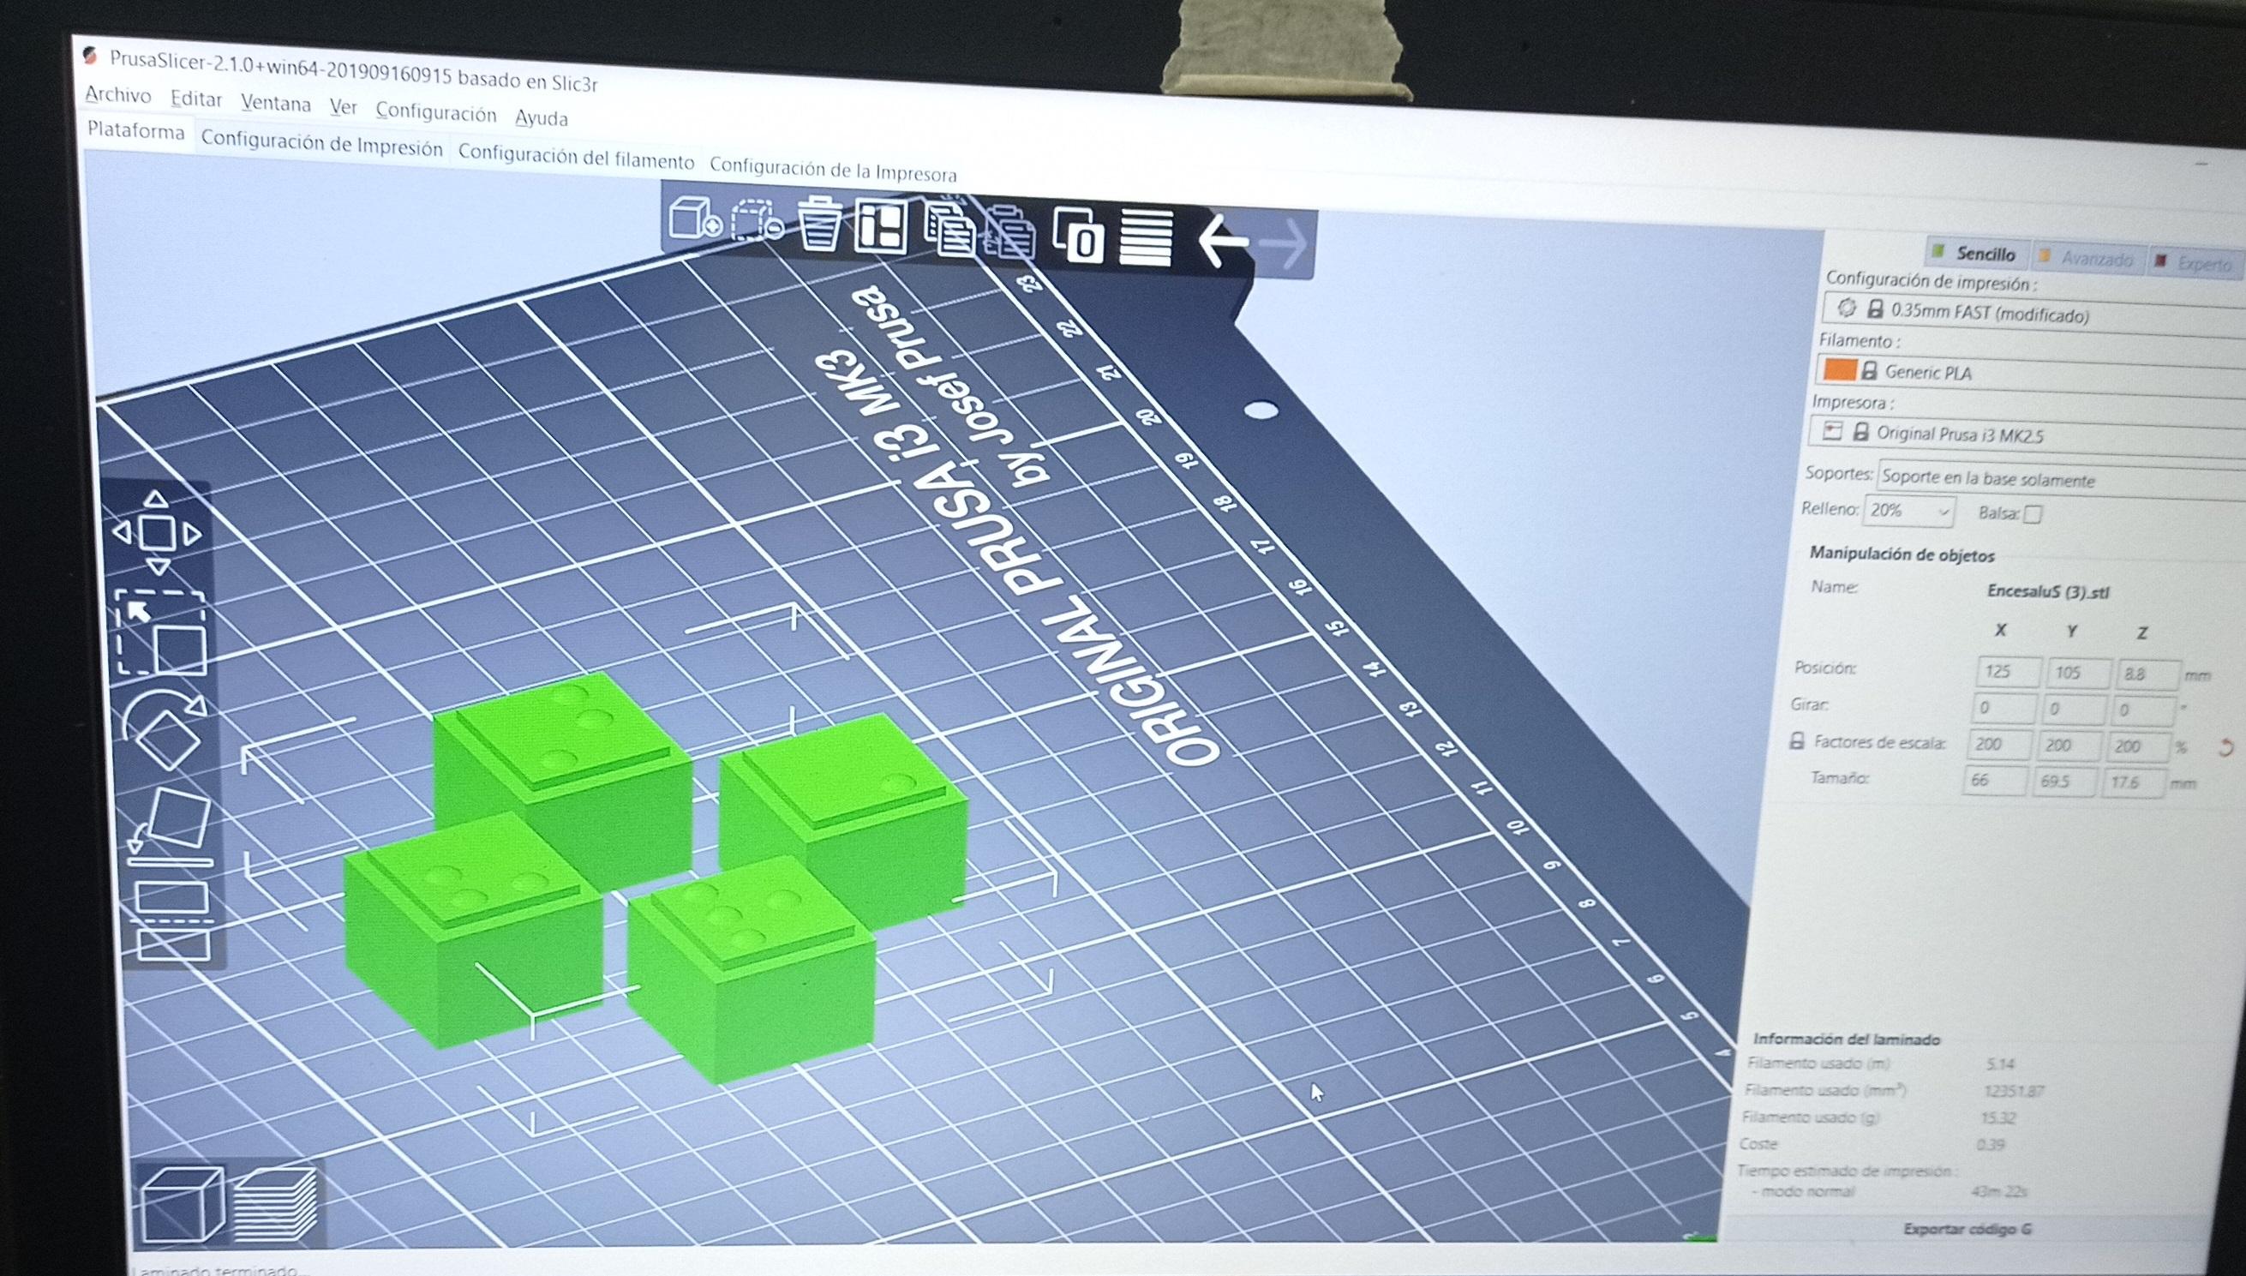Click the Posición Z field showing 8.8
Viewport: 2246px width, 1276px height.
tap(2147, 674)
